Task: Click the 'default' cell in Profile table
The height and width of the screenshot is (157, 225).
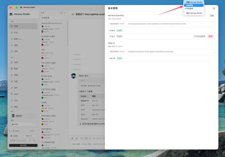Action: tap(85, 101)
